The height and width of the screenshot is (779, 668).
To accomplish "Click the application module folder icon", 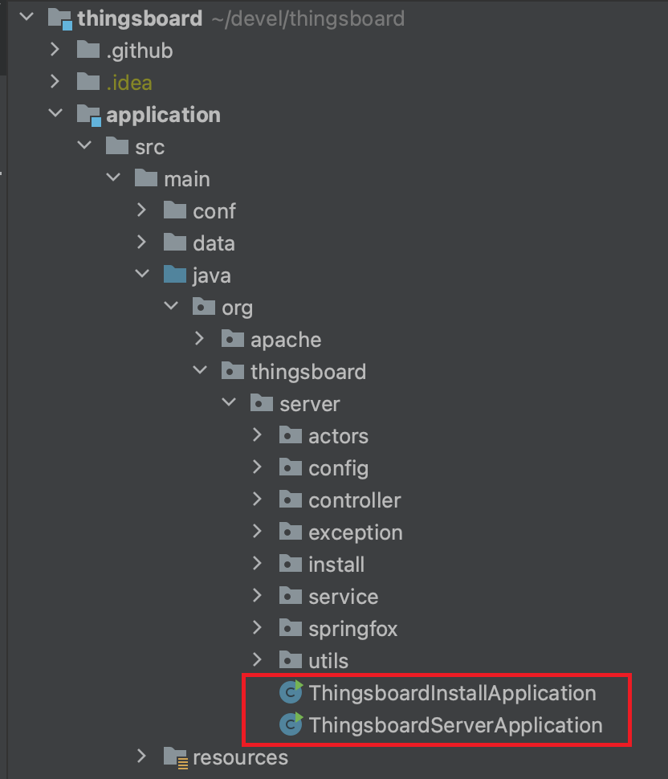I will click(88, 115).
